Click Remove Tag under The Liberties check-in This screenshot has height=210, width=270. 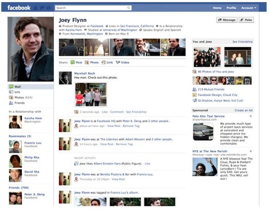pyautogui.click(x=124, y=144)
